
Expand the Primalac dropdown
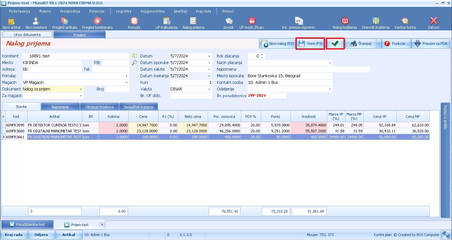click(x=126, y=76)
